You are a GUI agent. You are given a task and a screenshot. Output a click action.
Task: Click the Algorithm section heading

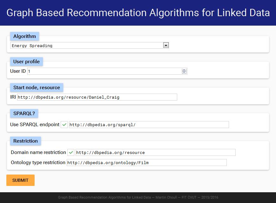(24, 36)
